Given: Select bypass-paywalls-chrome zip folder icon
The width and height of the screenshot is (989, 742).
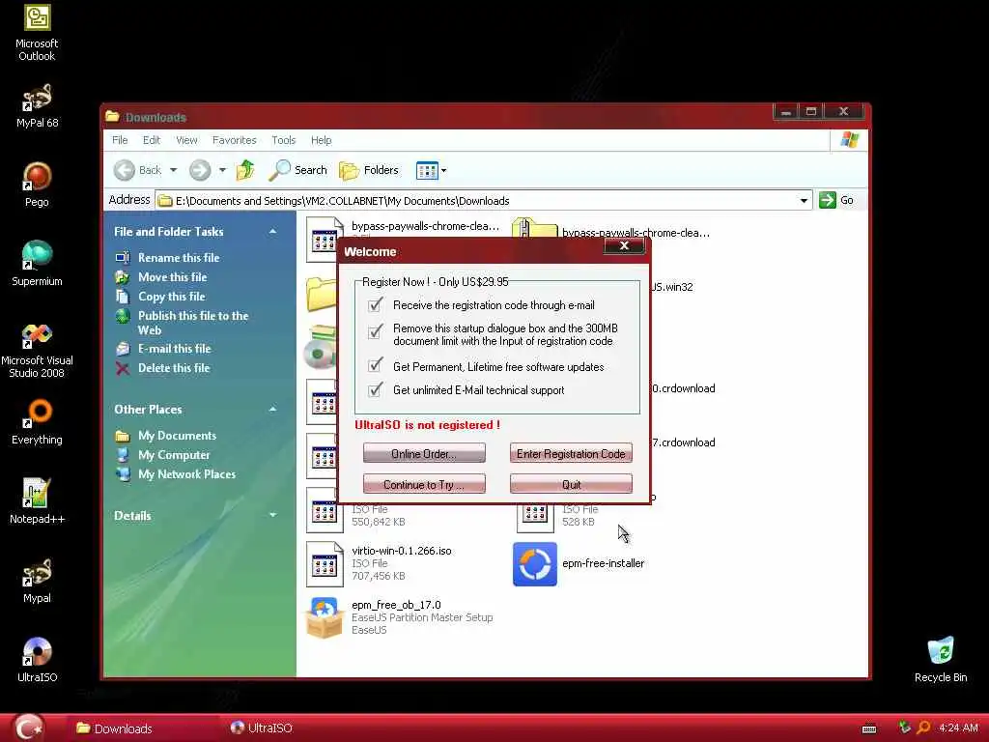Looking at the screenshot, I should click(x=534, y=228).
